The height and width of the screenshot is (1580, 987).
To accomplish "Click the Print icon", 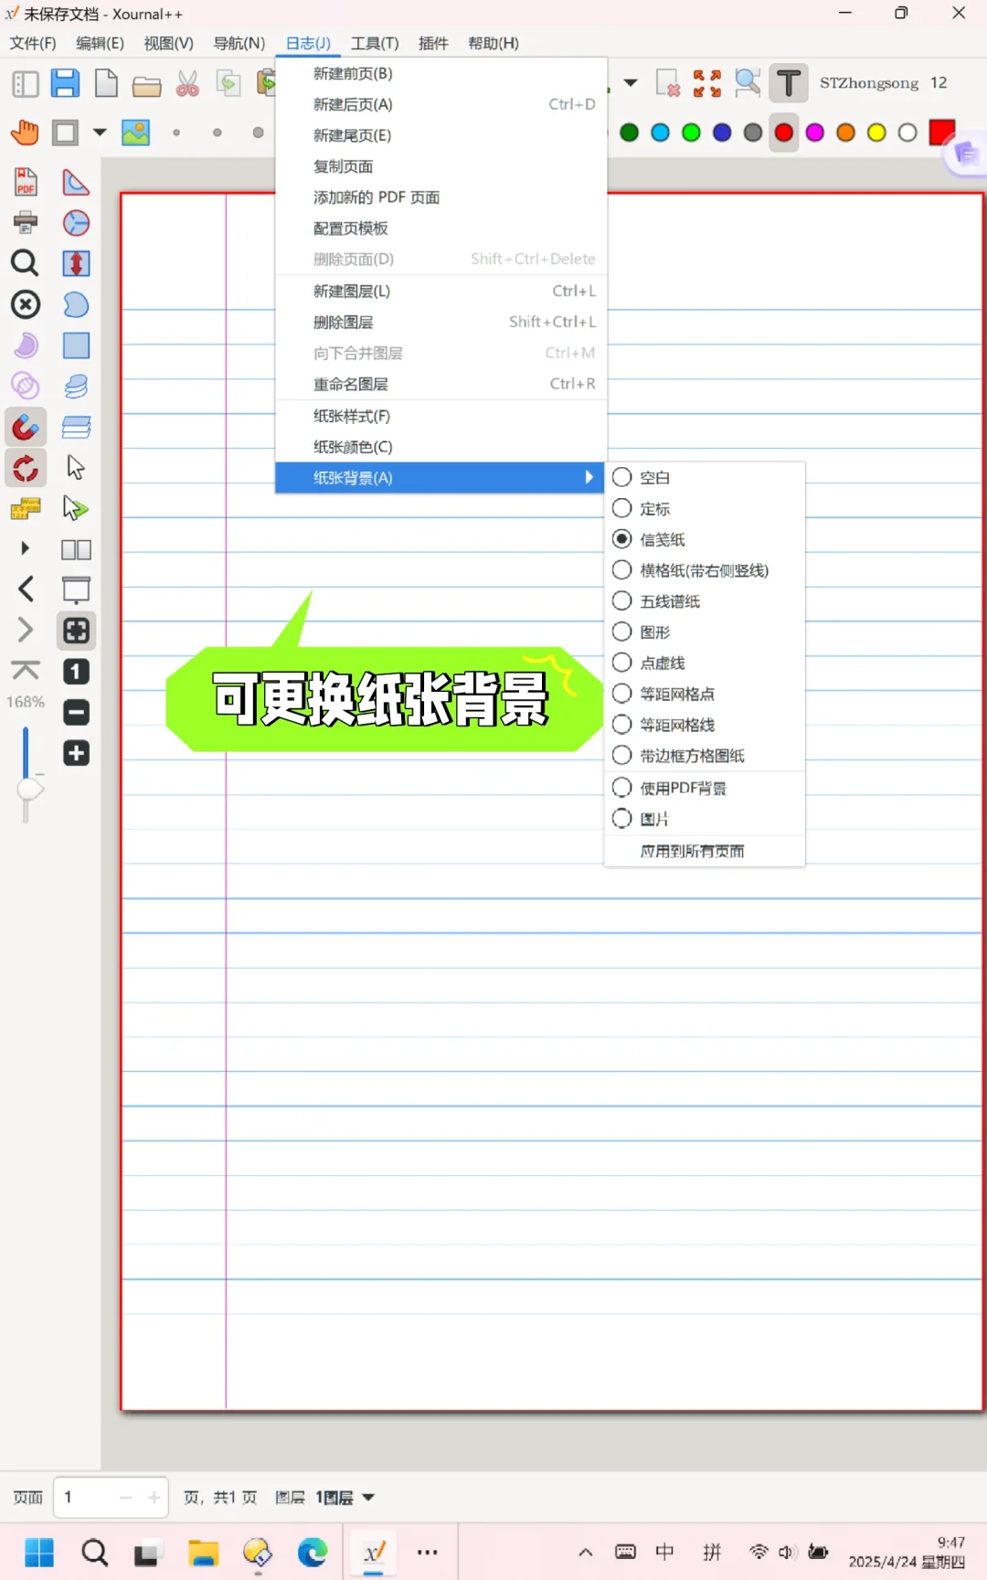I will tap(26, 222).
